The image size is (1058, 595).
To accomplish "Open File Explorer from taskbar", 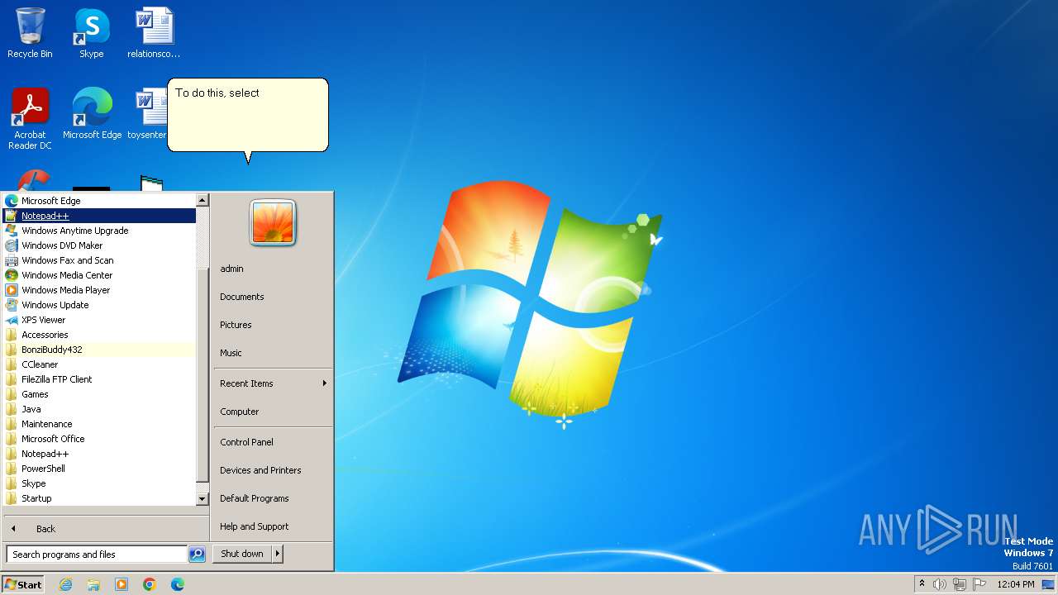I will [x=93, y=584].
